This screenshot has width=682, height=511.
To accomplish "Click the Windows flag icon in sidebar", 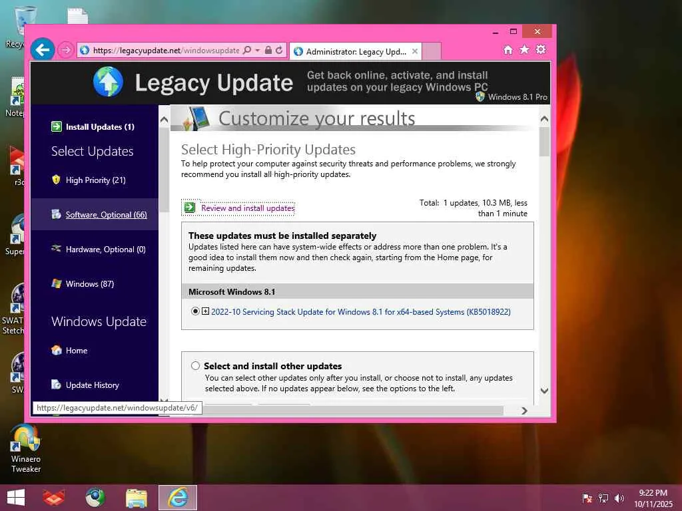I will (x=56, y=283).
